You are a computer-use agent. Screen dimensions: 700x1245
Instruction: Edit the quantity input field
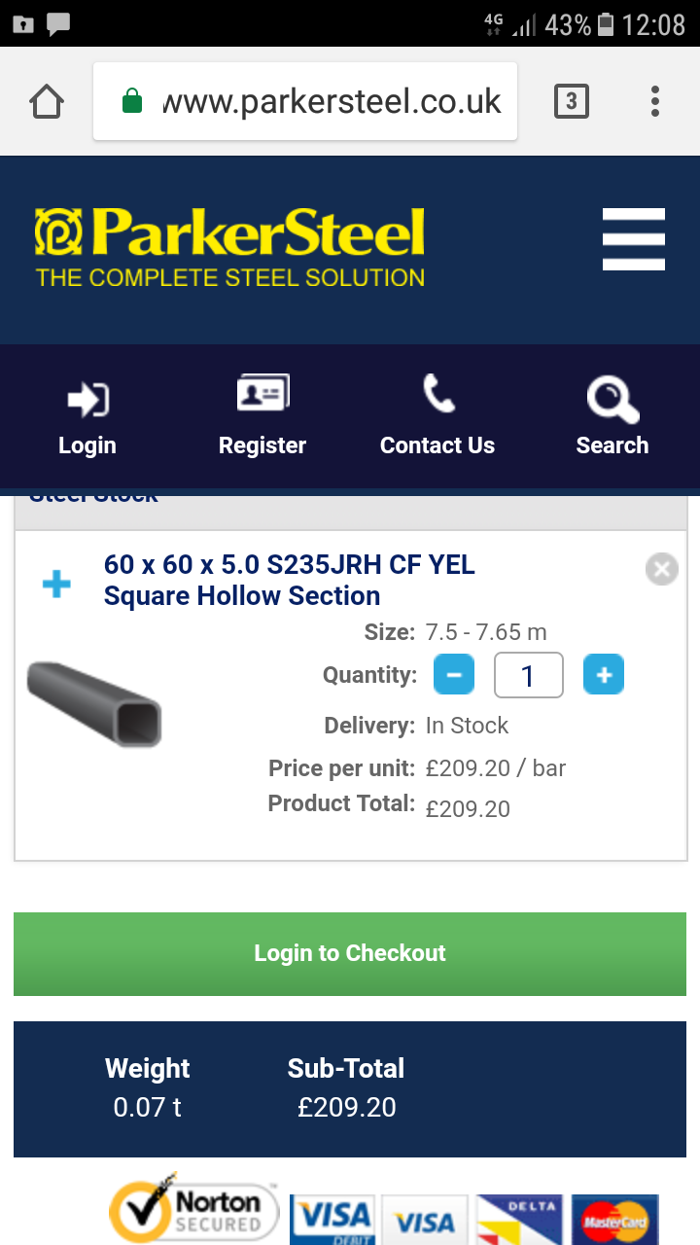528,675
